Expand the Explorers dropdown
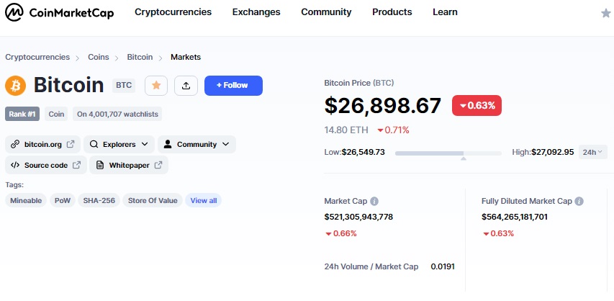Screen dimensions: 614x301 (119, 144)
